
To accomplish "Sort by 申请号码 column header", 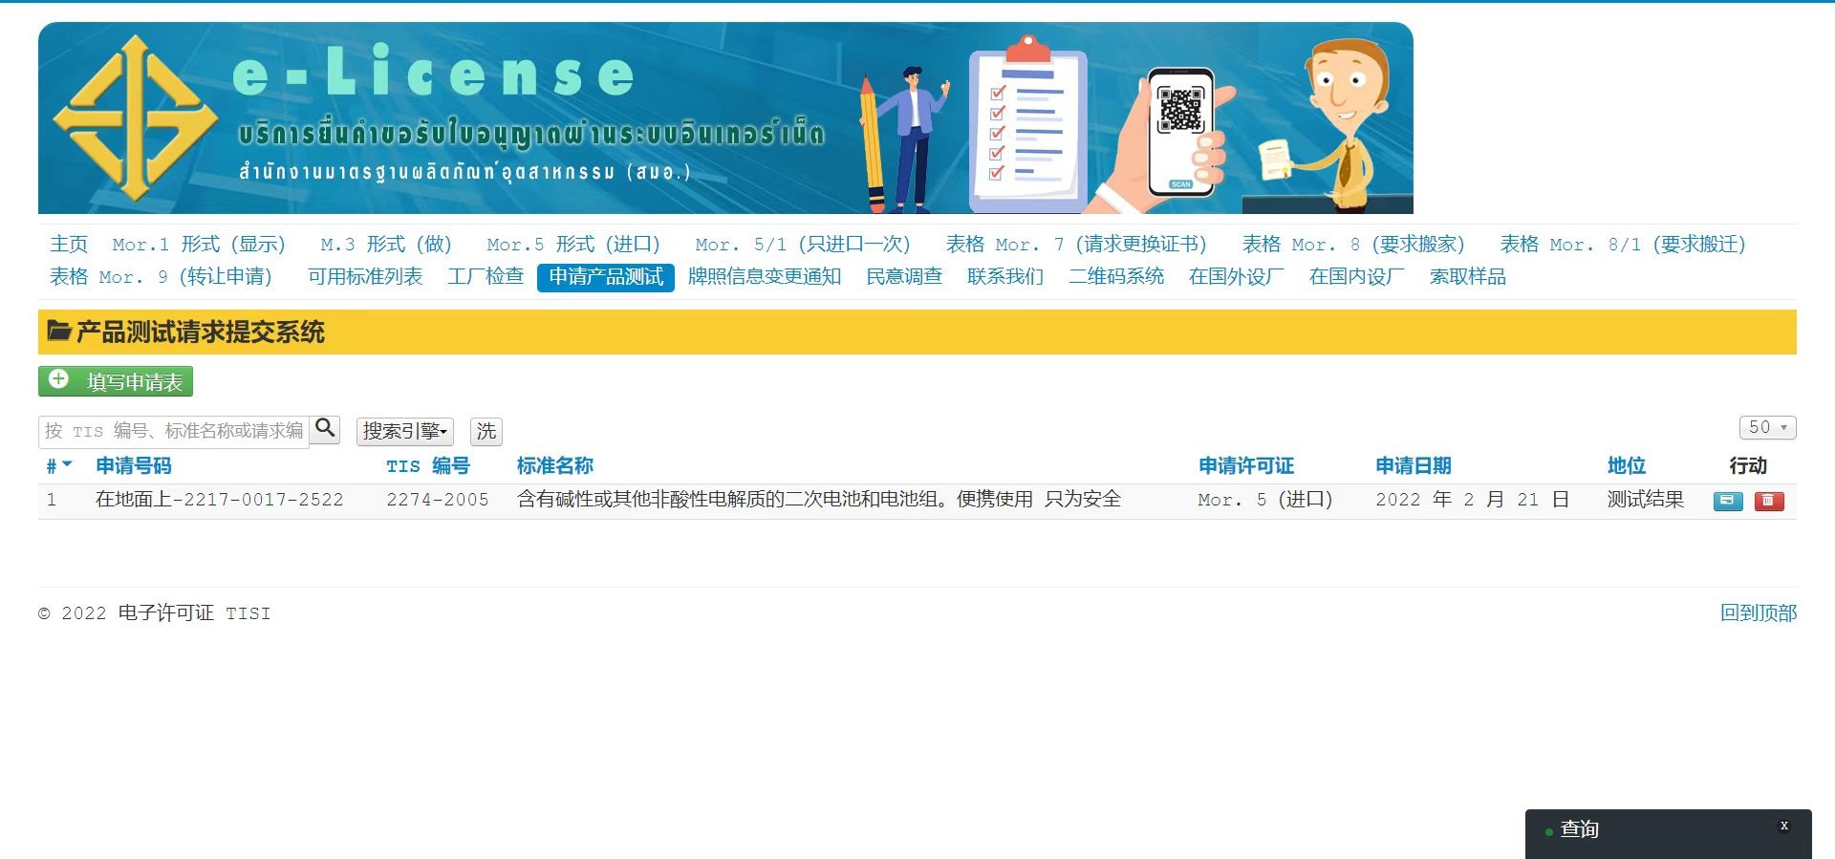I will [134, 466].
